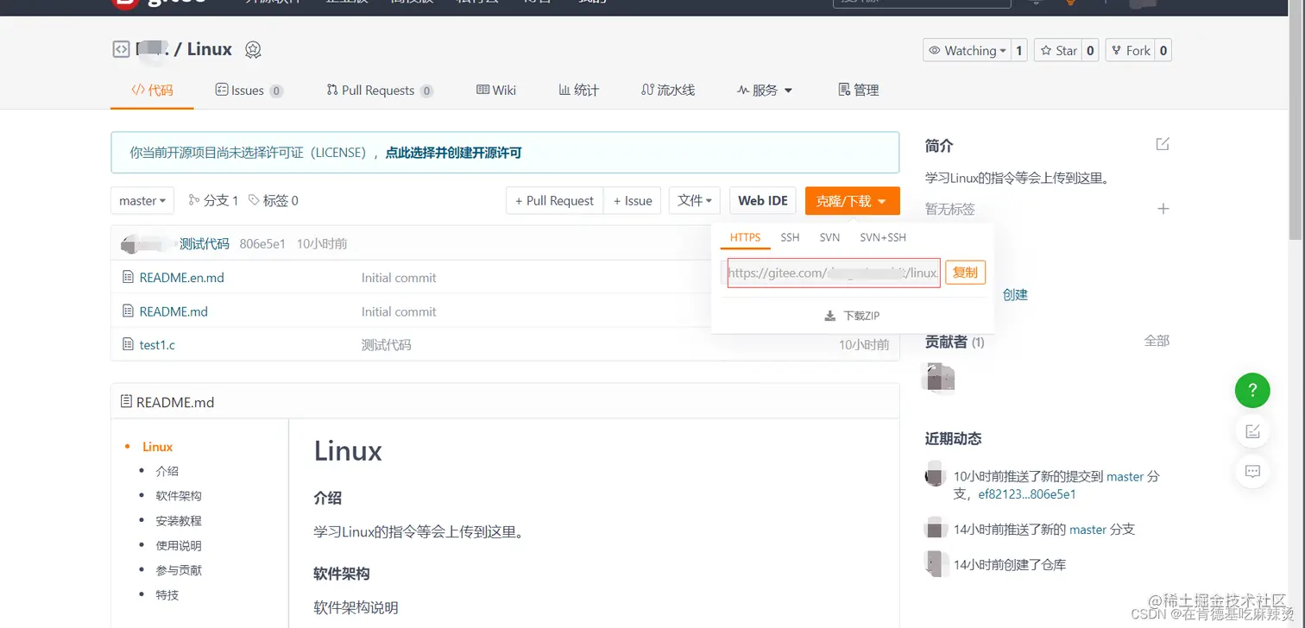Click the Fork count number

[1163, 51]
